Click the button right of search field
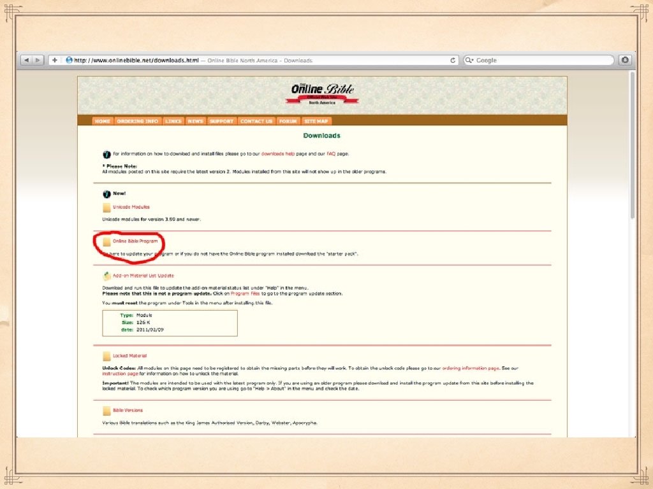Image resolution: width=653 pixels, height=489 pixels. pyautogui.click(x=625, y=60)
